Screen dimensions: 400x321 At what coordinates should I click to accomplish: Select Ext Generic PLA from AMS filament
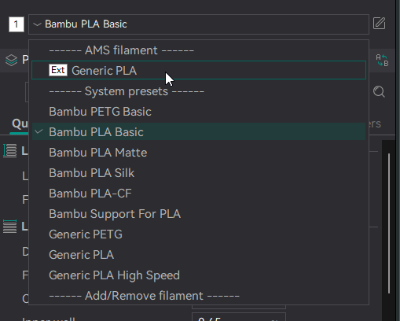tap(199, 70)
